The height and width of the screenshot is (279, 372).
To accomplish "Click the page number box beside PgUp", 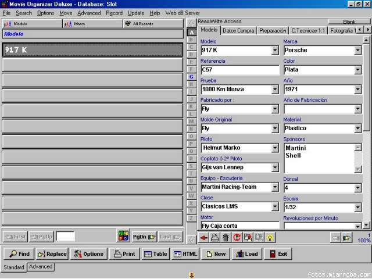I will 65,237.
